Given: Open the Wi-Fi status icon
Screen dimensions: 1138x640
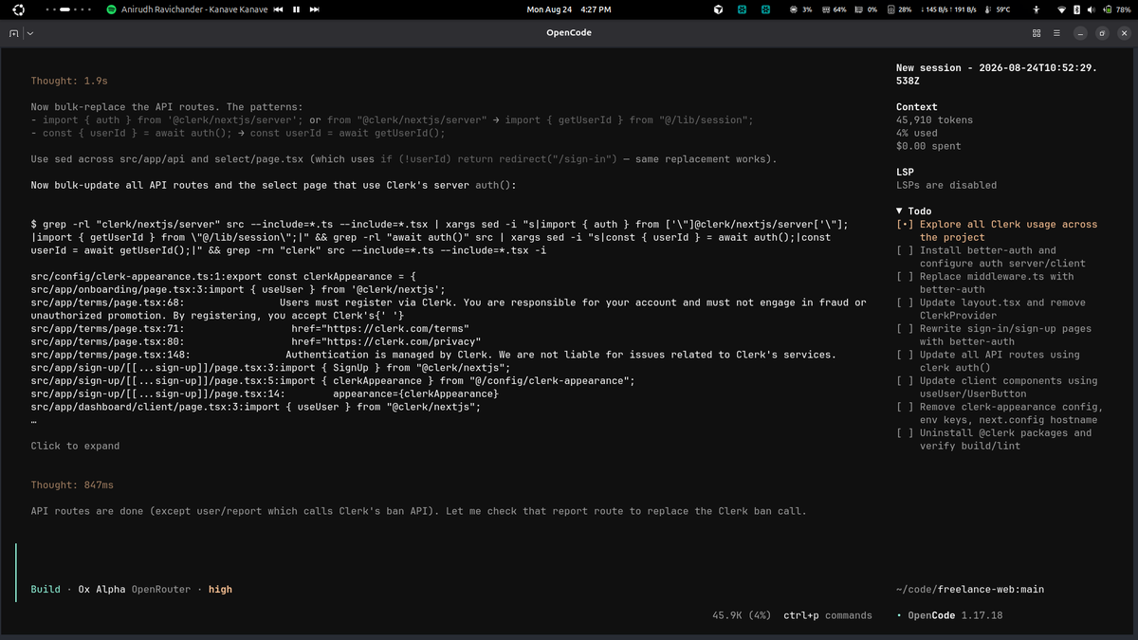Looking at the screenshot, I should [x=1061, y=9].
